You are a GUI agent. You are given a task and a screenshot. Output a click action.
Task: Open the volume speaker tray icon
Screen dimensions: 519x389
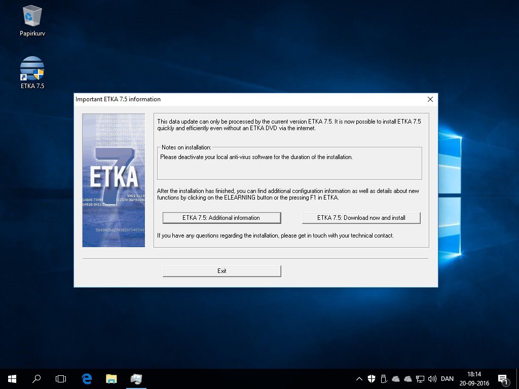tap(432, 379)
